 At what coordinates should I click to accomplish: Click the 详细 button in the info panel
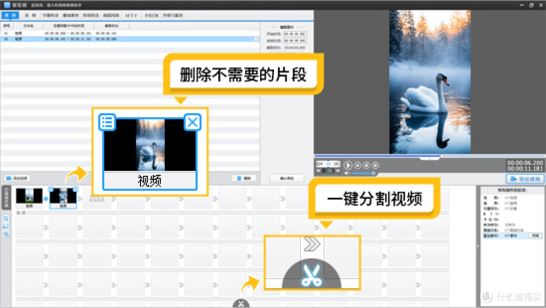click(x=535, y=236)
